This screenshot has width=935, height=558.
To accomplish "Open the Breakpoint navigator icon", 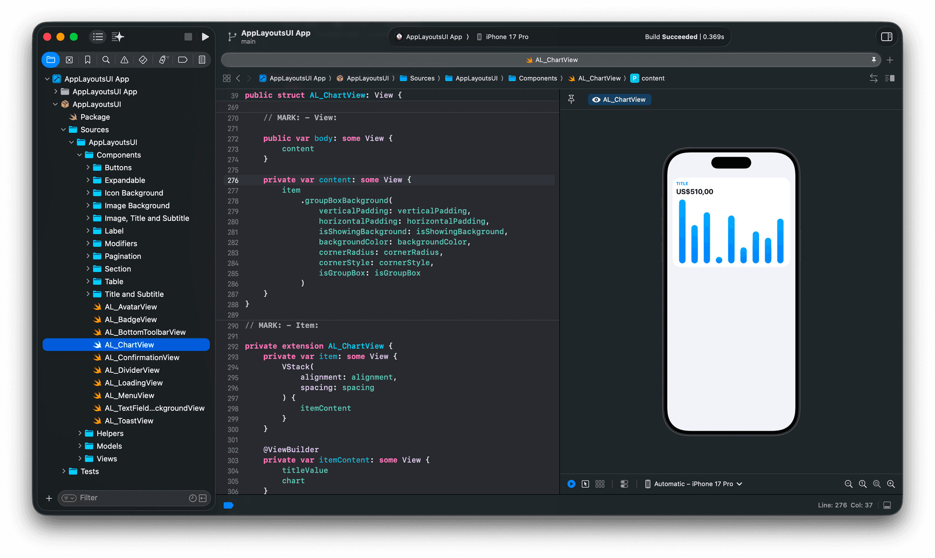I will tap(183, 60).
